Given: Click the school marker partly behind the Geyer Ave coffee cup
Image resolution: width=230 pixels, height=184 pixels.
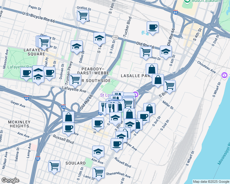Looking at the screenshot, I should point(121,136).
